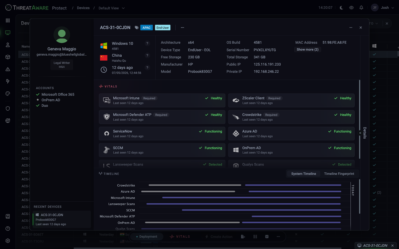Click help icon beside China location

[147, 55]
